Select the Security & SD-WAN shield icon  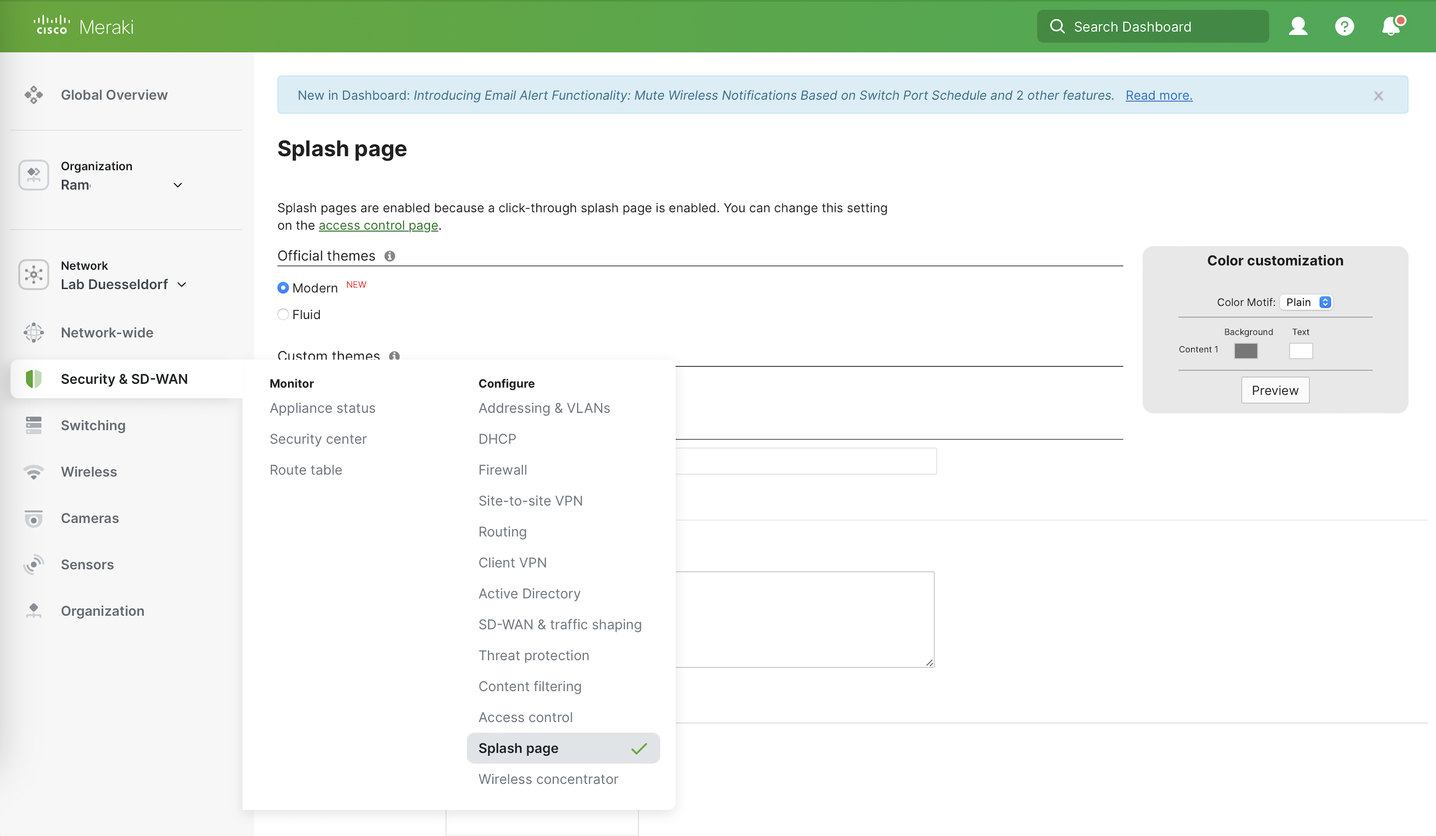[34, 379]
